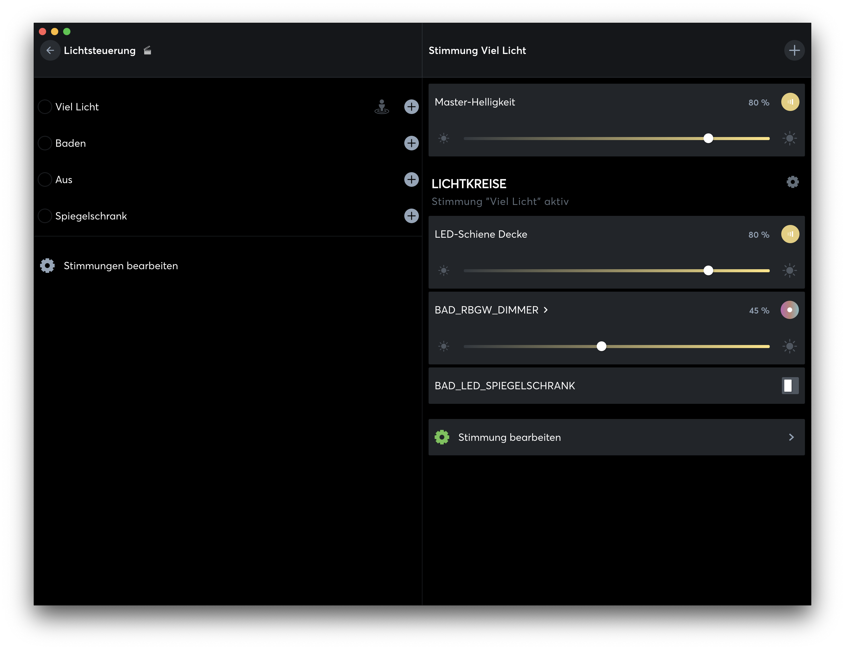Expand the BAD_RBGW_DIMMER chevron
This screenshot has height=650, width=845.
(545, 310)
